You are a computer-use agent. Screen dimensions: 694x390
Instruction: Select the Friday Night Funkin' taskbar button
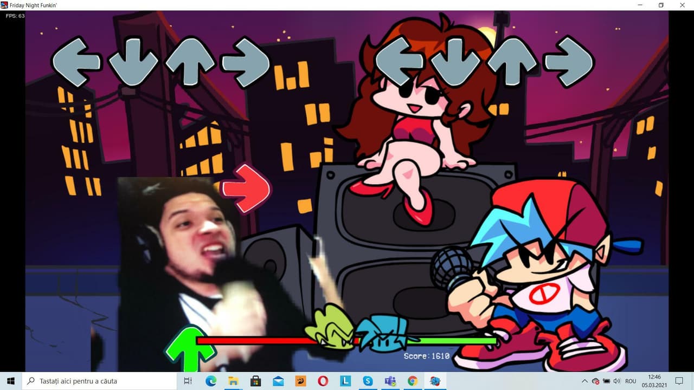[x=435, y=381]
